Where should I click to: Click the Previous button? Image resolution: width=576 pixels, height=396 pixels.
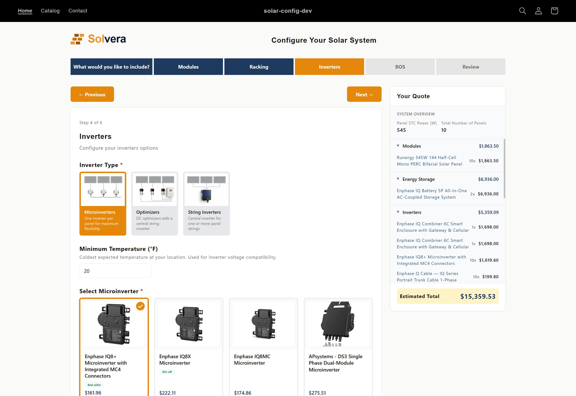pyautogui.click(x=92, y=94)
